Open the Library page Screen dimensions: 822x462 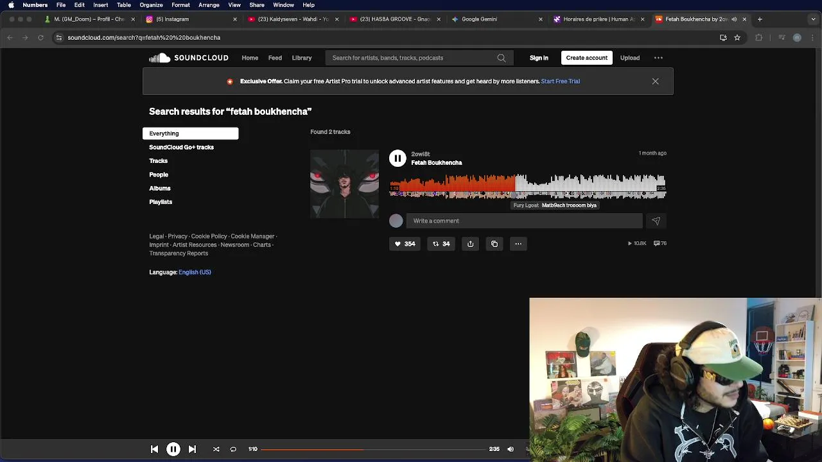(x=302, y=58)
